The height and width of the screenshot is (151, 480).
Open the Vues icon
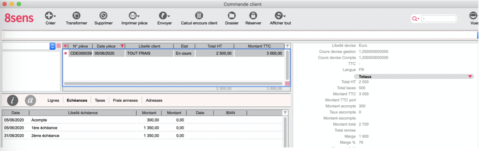(474, 16)
